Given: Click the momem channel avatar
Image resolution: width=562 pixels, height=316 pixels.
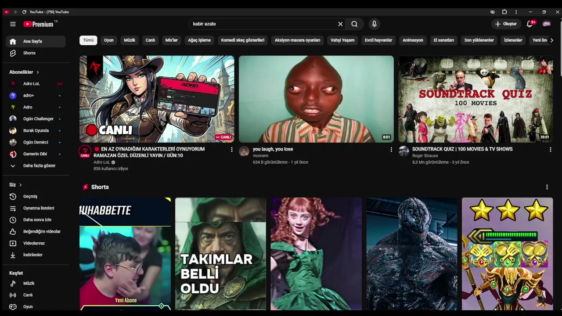Looking at the screenshot, I should pyautogui.click(x=244, y=151).
